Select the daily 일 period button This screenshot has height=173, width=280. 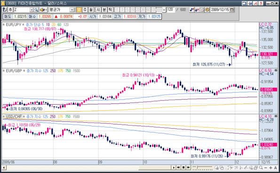click(79, 9)
